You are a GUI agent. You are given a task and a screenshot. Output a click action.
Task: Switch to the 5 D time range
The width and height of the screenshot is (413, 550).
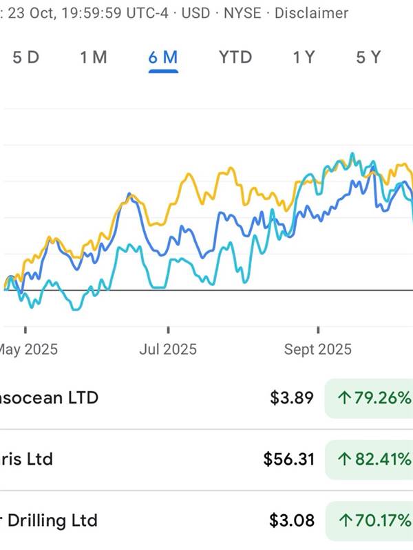point(26,57)
